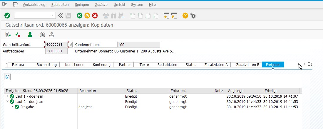Viewport: 323px width, 129px height.
Task: Click the First Page icon
Action: coord(133,16)
